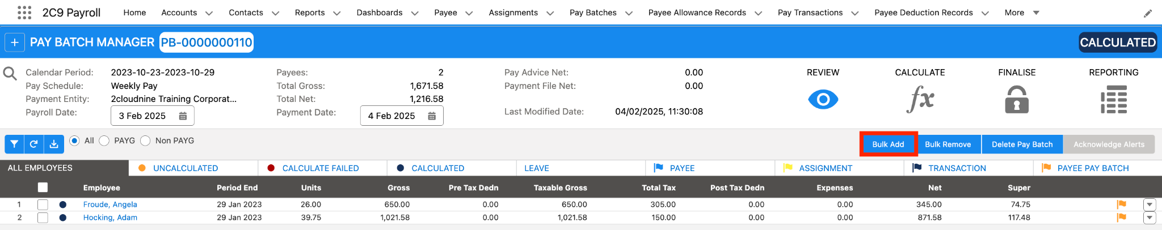The image size is (1162, 230).
Task: Click the Bulk Add button
Action: tap(888, 144)
